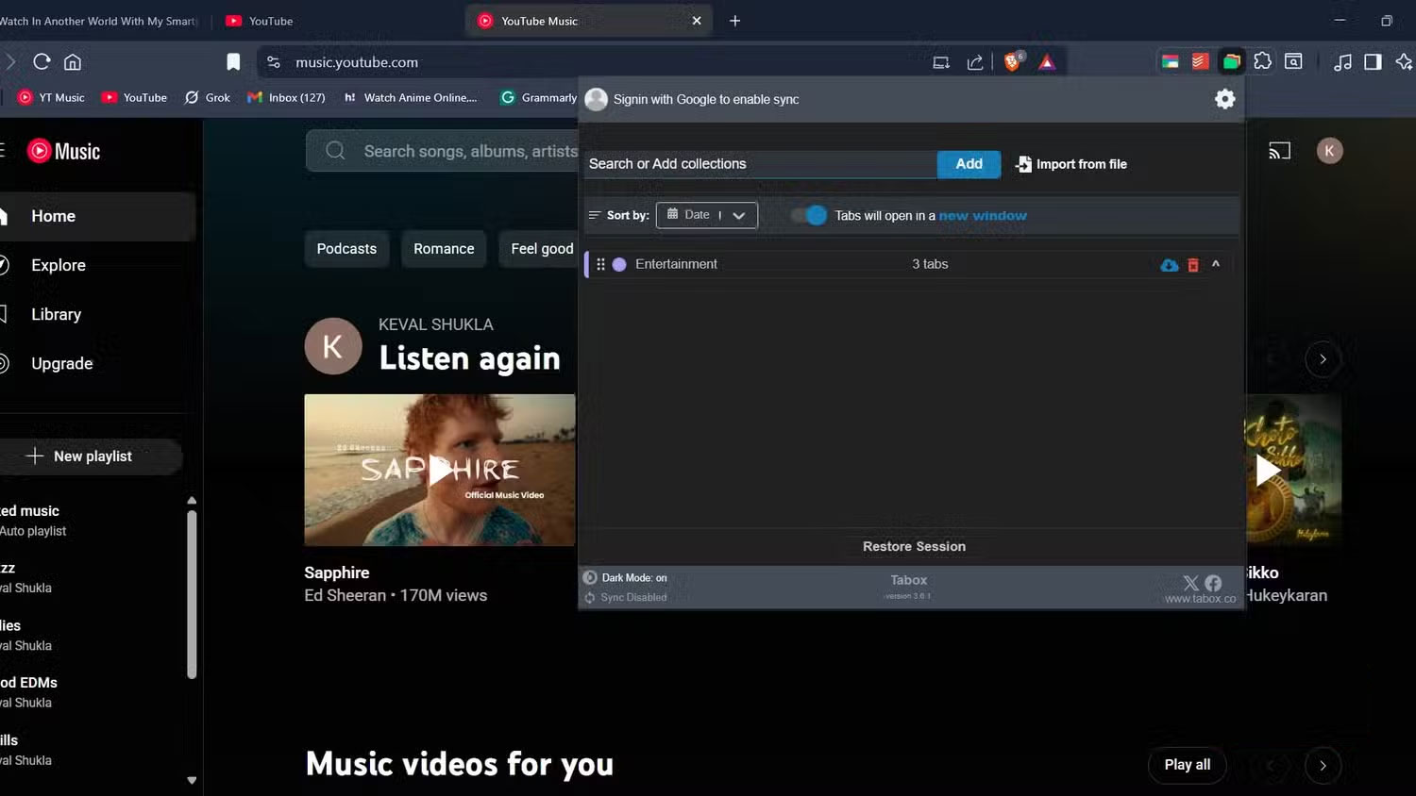
Task: Click the Cast icon in YouTube Music
Action: tap(1279, 150)
